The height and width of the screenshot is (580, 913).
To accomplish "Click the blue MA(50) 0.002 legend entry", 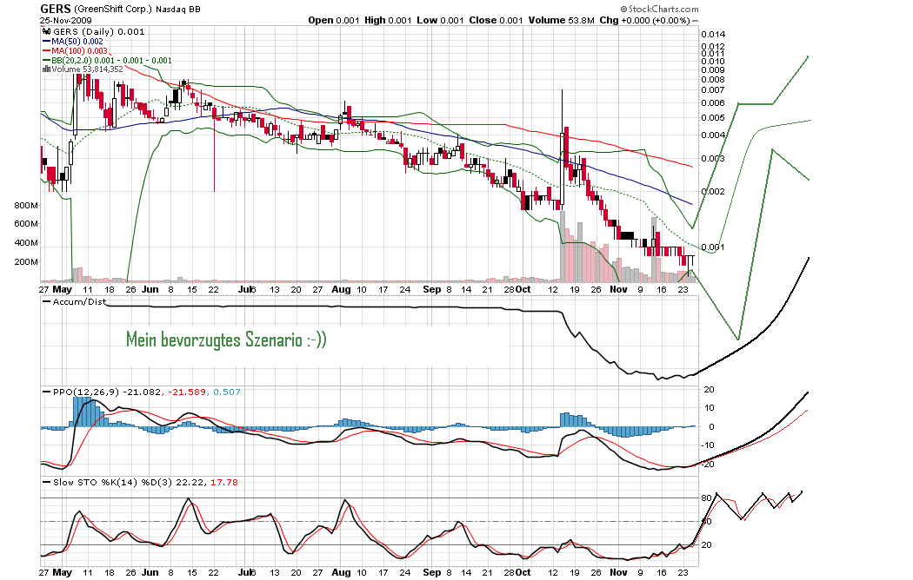I will pyautogui.click(x=77, y=42).
